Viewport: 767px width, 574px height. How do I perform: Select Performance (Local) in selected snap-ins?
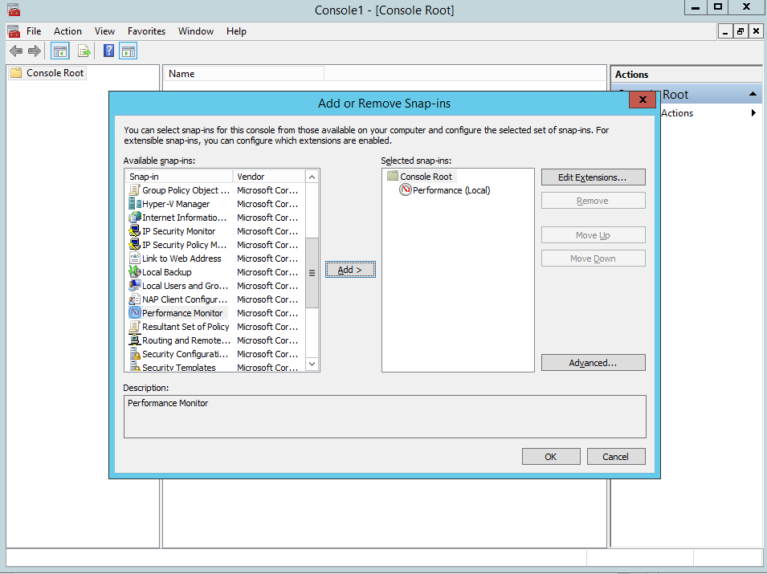click(451, 190)
